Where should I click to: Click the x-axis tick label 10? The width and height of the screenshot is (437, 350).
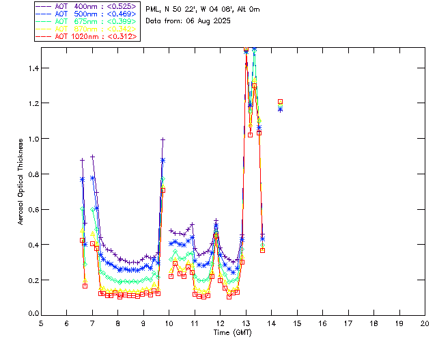coord(169,323)
